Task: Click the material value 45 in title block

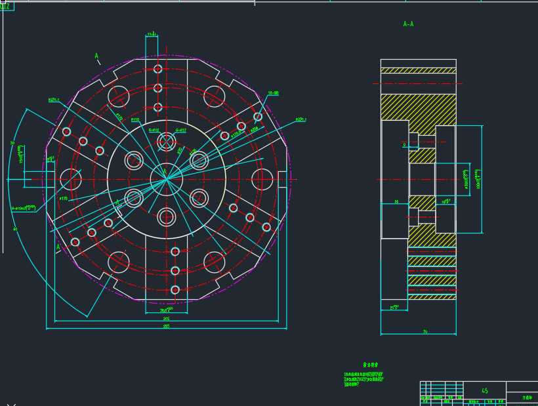Action: click(x=485, y=390)
